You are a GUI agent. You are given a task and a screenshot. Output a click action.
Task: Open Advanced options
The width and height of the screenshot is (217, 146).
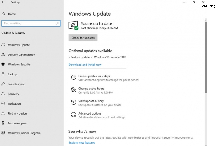(90, 113)
